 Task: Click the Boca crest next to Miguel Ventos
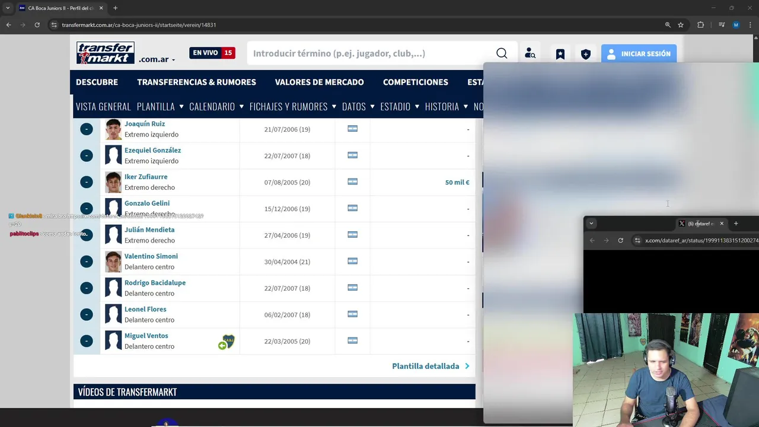pos(228,341)
